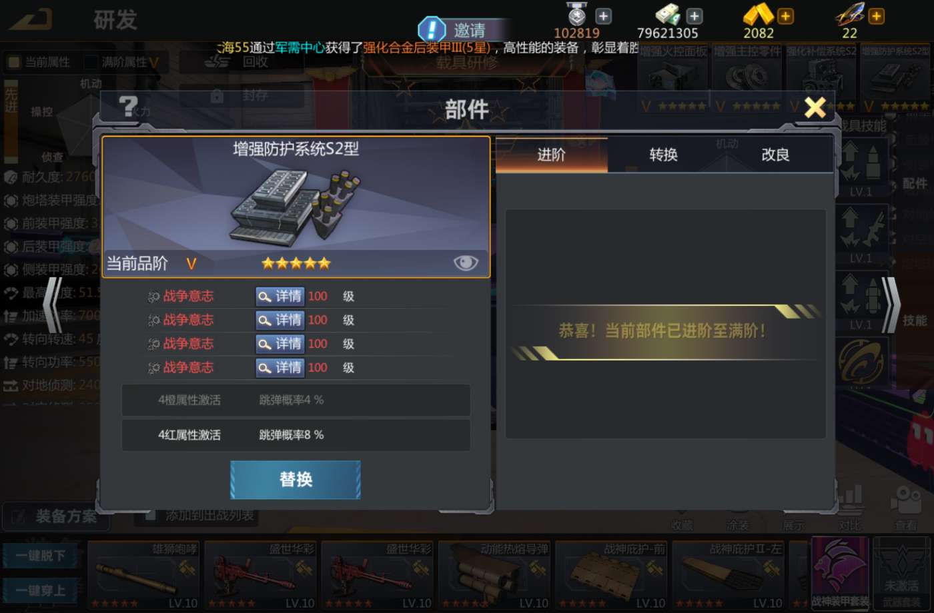
Task: Click the blue exclamation invite icon
Action: (432, 30)
